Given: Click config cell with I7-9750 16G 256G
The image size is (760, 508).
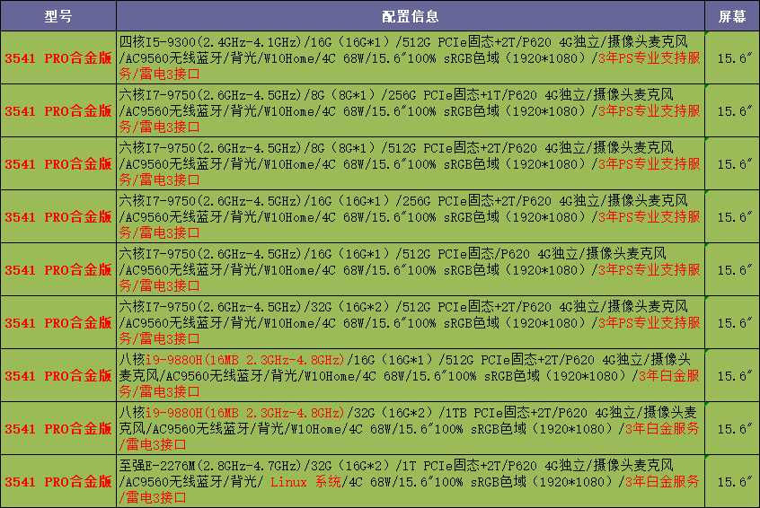Looking at the screenshot, I should 411,216.
